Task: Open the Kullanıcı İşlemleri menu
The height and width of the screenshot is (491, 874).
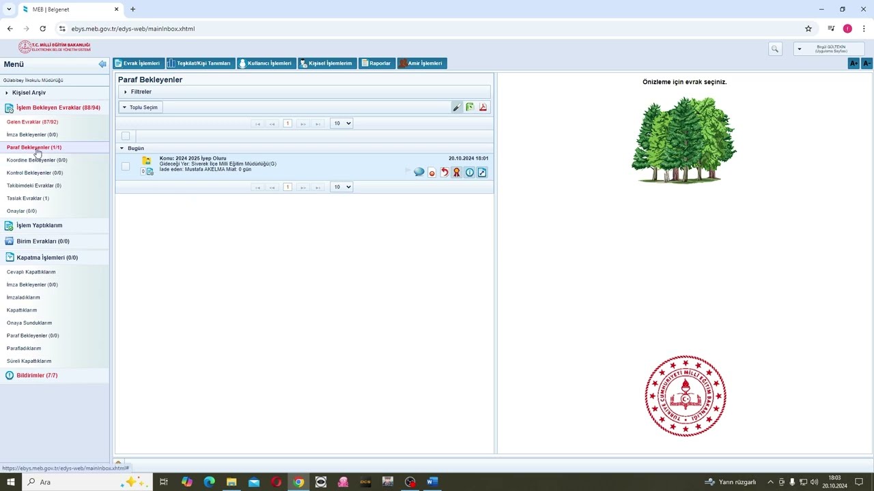Action: coord(266,63)
